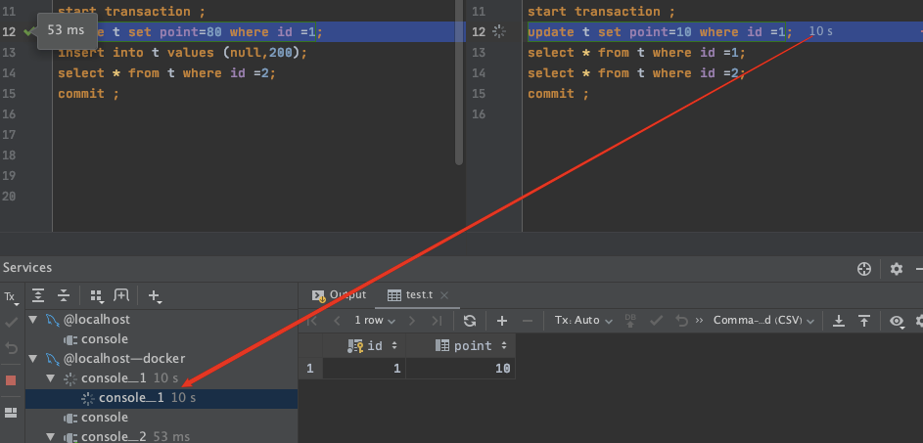
Task: Go to the previous results page
Action: point(338,320)
